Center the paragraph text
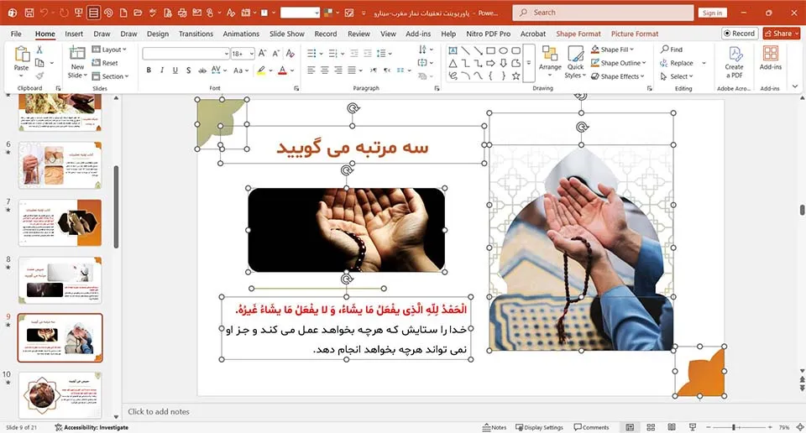 pos(325,70)
